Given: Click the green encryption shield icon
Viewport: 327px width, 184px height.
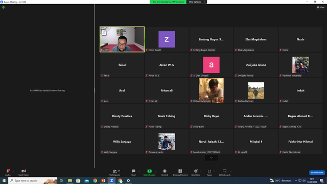Looking at the screenshot, I should [4, 7].
